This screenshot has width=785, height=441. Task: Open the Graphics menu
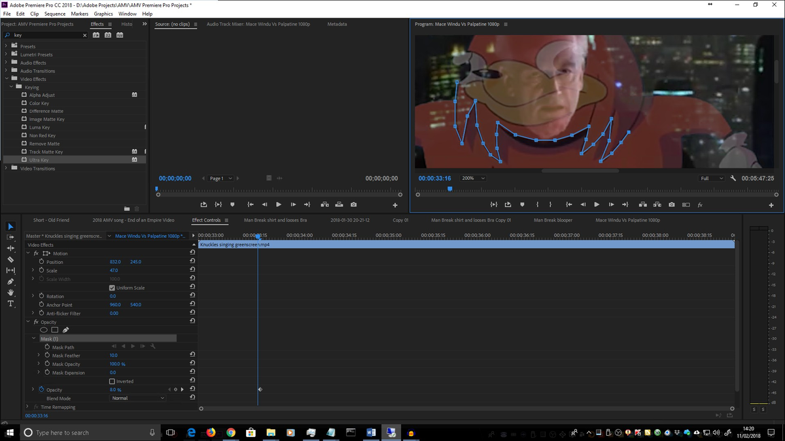(x=103, y=14)
